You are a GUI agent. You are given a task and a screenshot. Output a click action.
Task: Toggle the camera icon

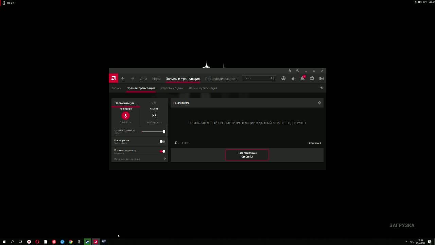pos(154,116)
